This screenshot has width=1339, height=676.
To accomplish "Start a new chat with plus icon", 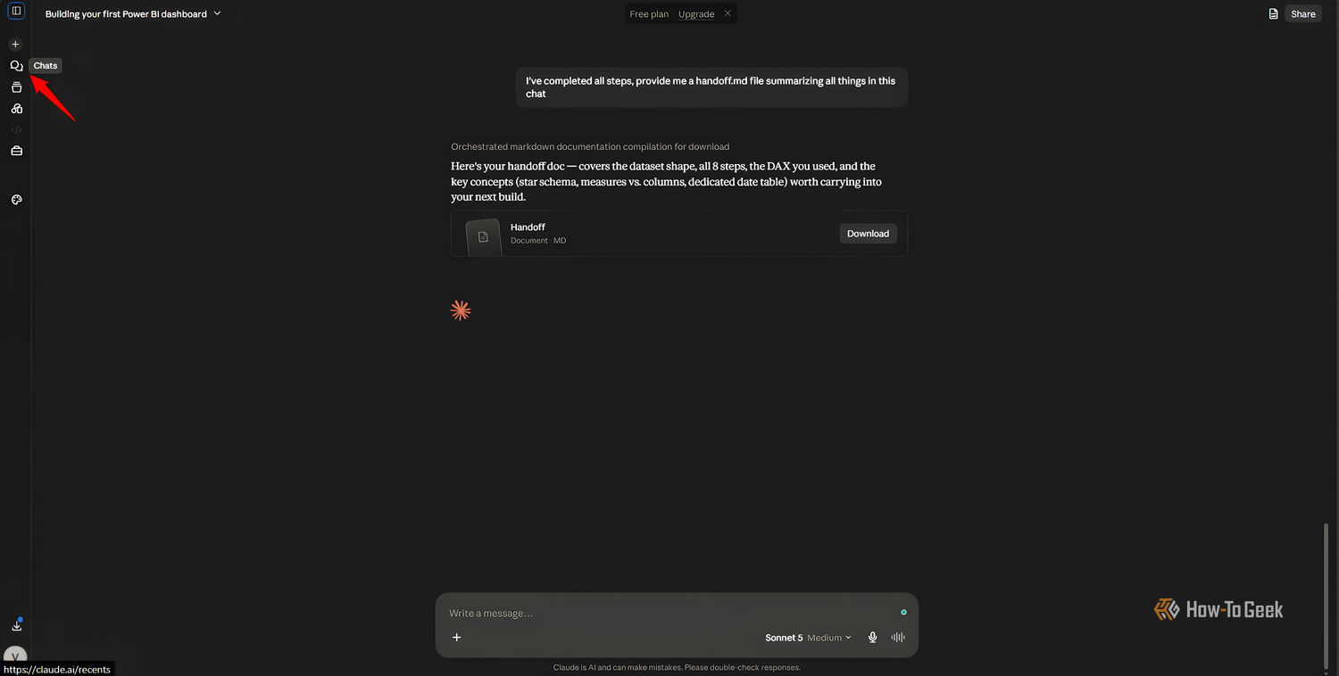I will (x=15, y=45).
